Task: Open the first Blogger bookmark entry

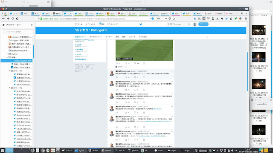Action: click(x=20, y=37)
